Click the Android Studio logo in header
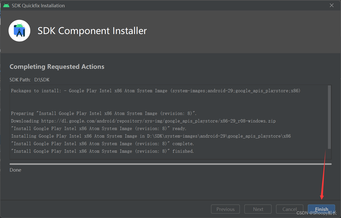 (19, 31)
